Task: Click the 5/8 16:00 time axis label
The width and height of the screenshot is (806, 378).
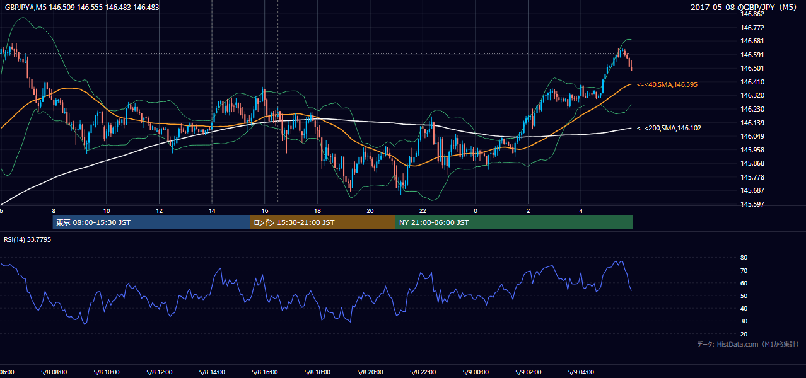Action: 265,372
